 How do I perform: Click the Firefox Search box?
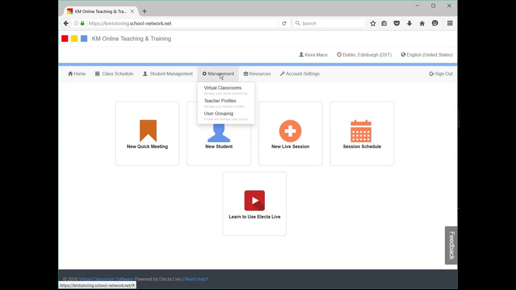(329, 23)
